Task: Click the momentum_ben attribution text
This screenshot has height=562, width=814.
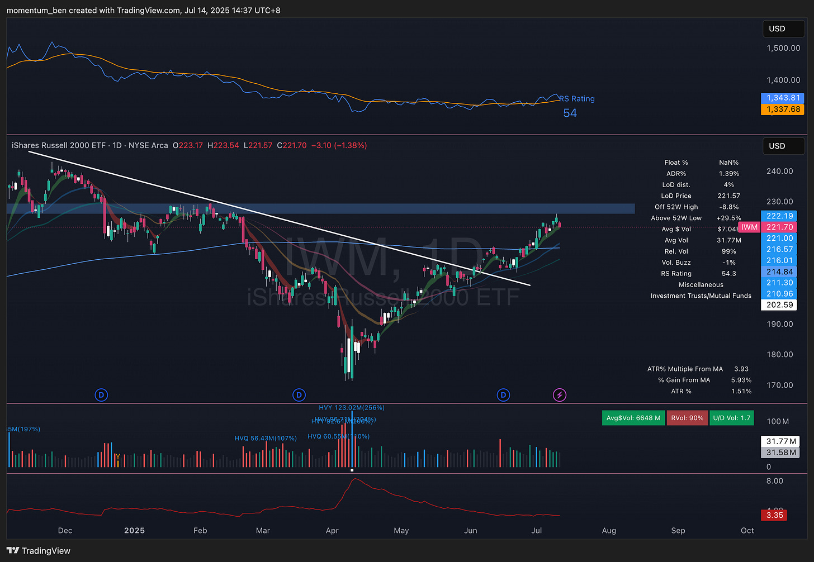Action: point(36,10)
